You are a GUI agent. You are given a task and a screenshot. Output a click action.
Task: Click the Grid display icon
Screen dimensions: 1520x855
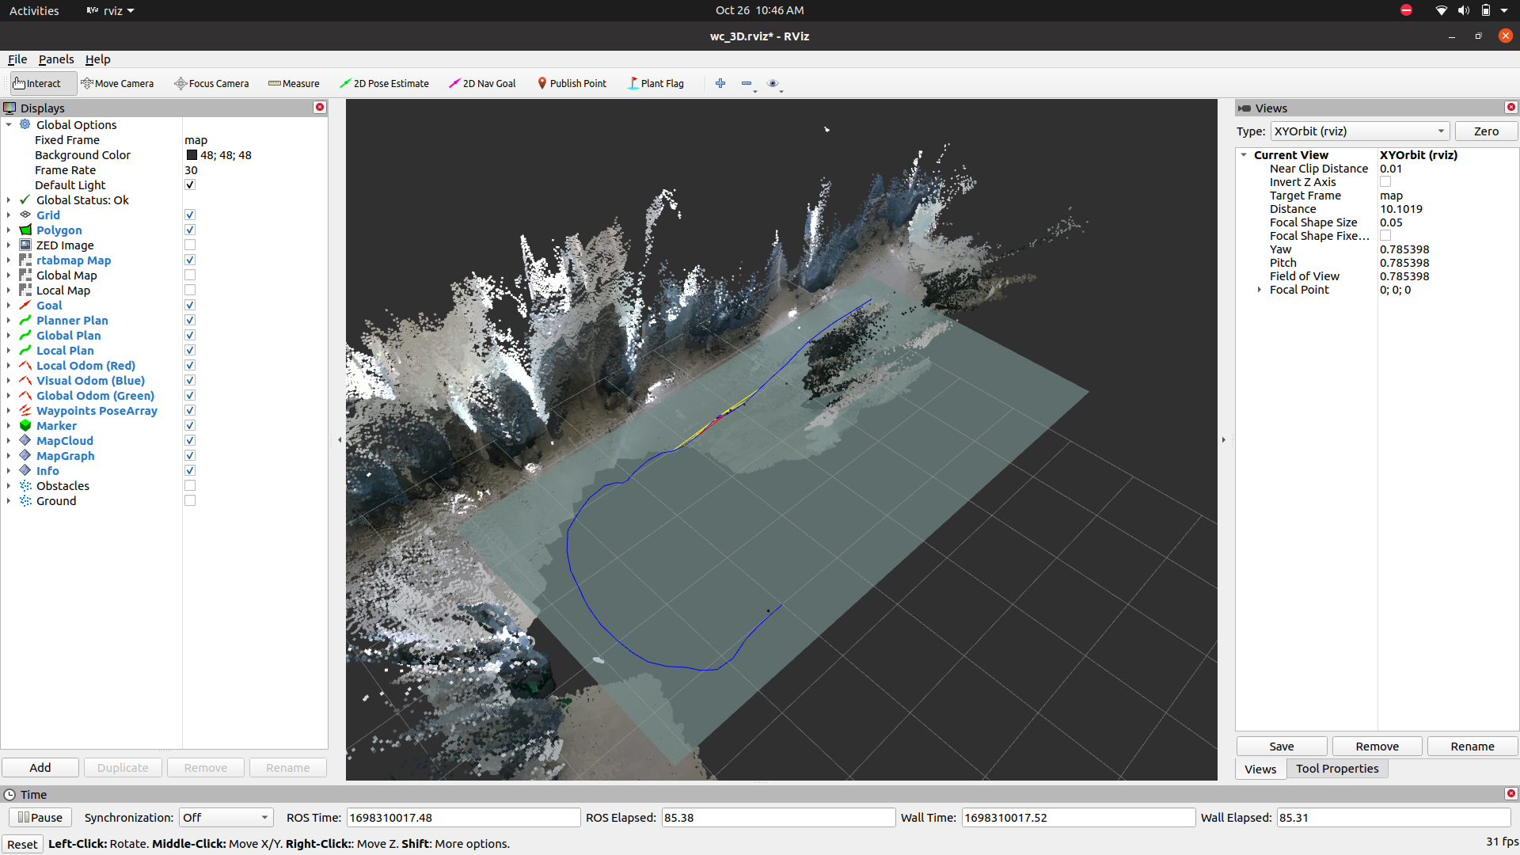coord(25,215)
